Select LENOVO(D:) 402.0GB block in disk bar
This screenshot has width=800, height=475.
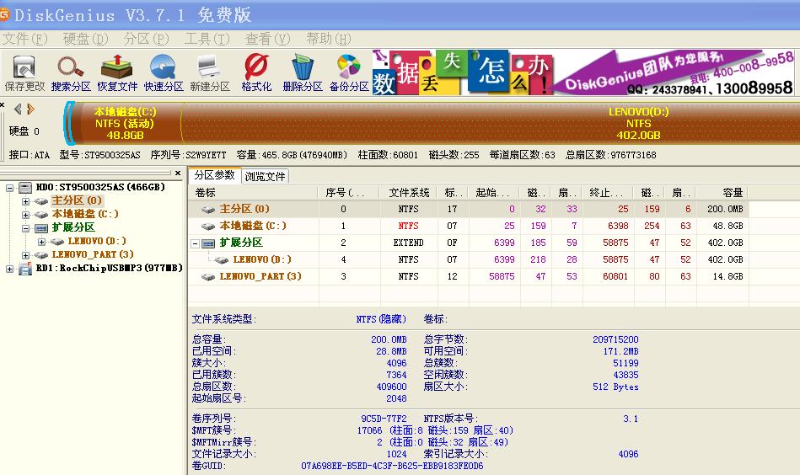tap(638, 123)
